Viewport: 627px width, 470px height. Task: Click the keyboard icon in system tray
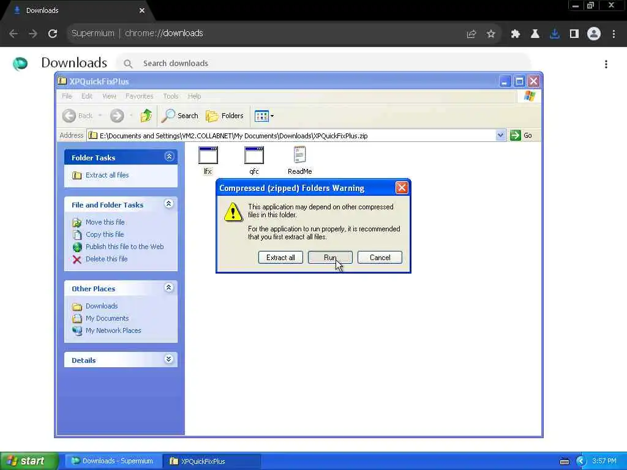click(565, 461)
